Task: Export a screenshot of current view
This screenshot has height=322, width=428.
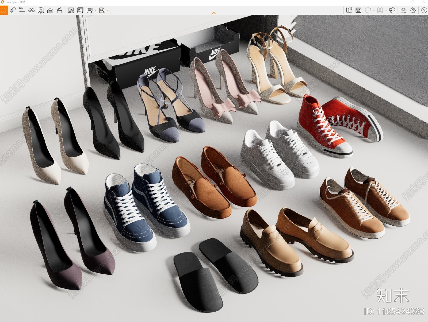Action: (x=71, y=10)
